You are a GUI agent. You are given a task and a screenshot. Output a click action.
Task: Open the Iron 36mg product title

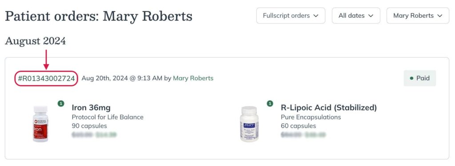[91, 108]
